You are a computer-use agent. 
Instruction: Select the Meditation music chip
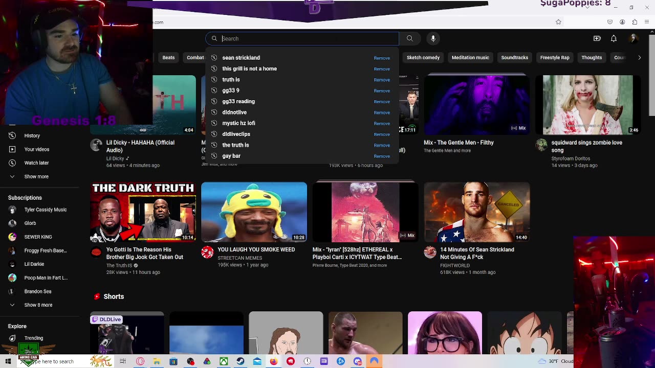click(470, 58)
